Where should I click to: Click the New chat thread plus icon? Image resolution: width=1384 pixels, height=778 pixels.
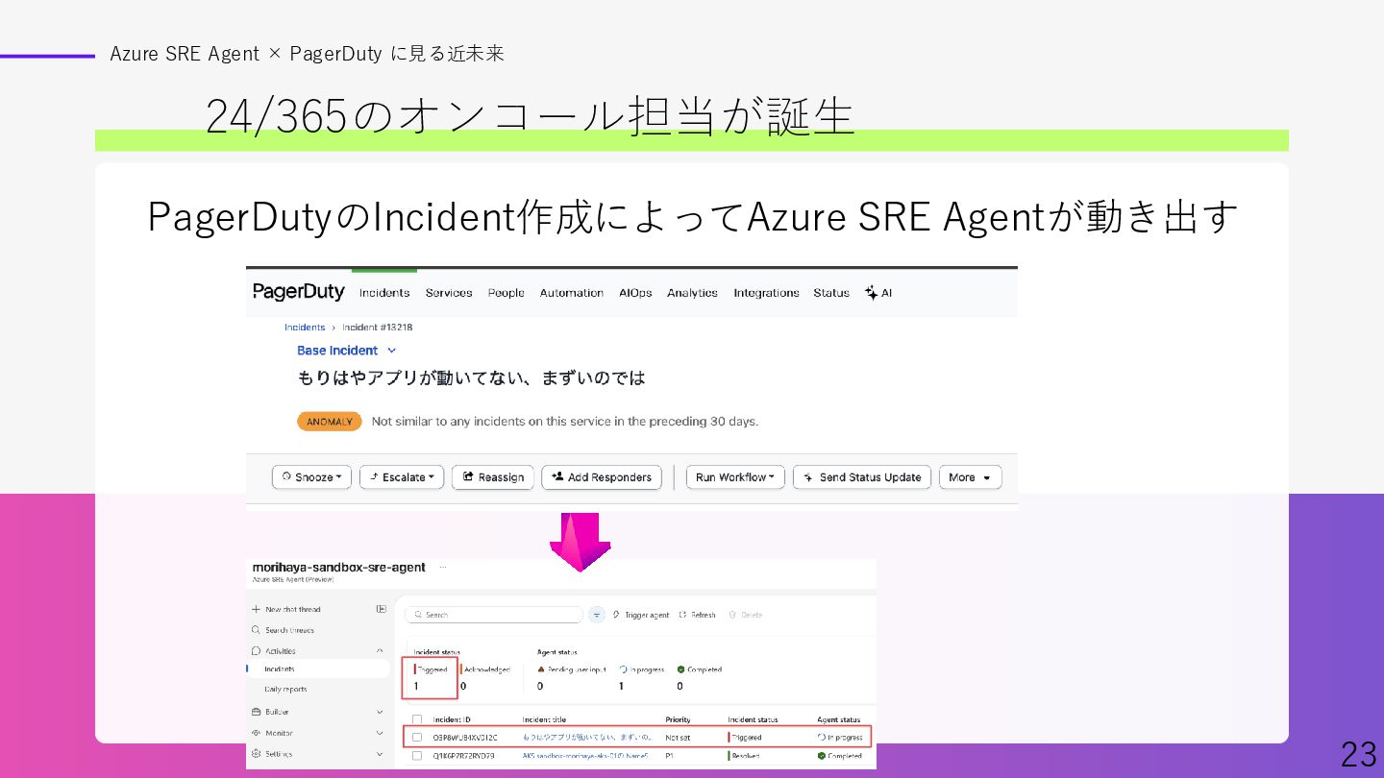coord(256,609)
